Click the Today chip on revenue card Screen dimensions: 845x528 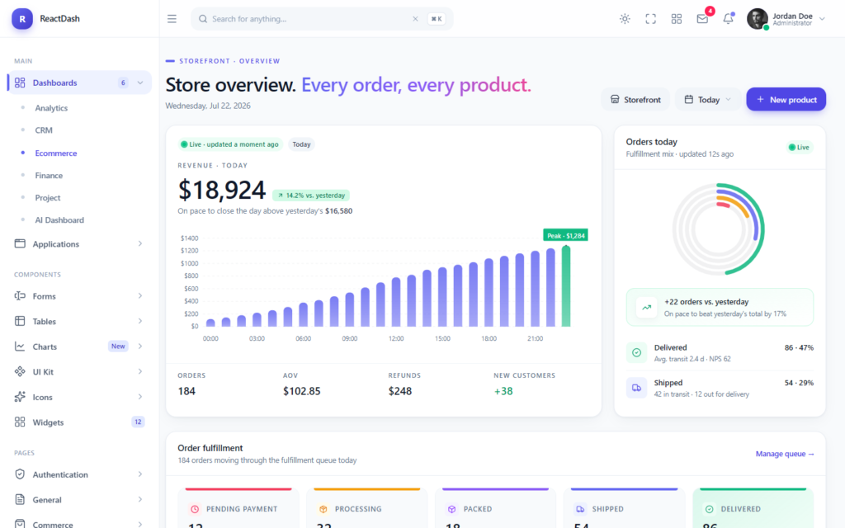point(301,144)
